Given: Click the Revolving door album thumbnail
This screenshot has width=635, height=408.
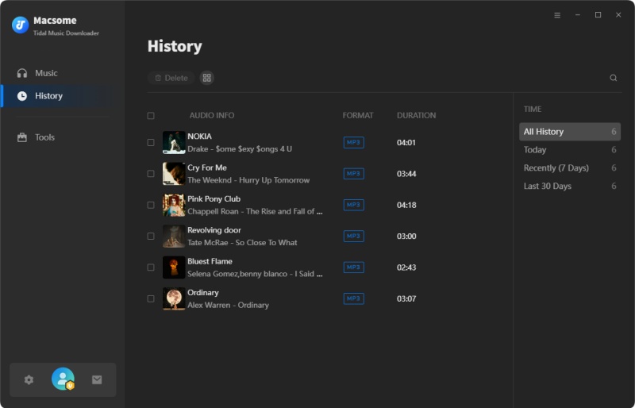Looking at the screenshot, I should point(174,237).
